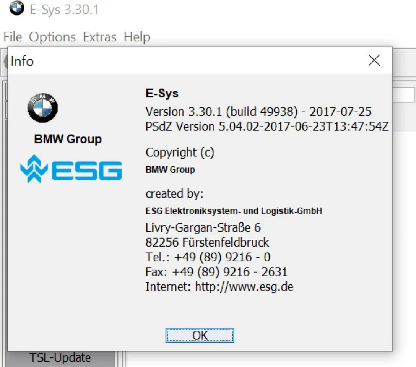Image resolution: width=416 pixels, height=367 pixels.
Task: Click the Copyright (c) label
Action: click(180, 153)
